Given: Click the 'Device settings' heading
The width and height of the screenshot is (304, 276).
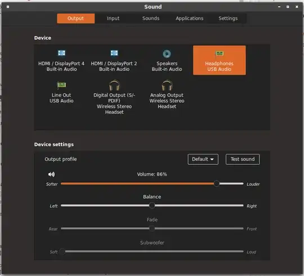Looking at the screenshot, I should [x=54, y=144].
